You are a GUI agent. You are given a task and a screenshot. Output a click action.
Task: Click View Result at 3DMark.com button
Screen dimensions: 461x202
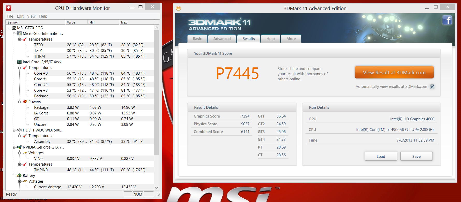394,72
